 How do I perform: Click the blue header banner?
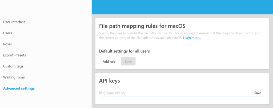point(182,7)
